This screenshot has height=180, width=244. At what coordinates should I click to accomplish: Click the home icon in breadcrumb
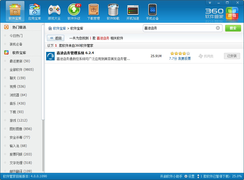point(50,28)
